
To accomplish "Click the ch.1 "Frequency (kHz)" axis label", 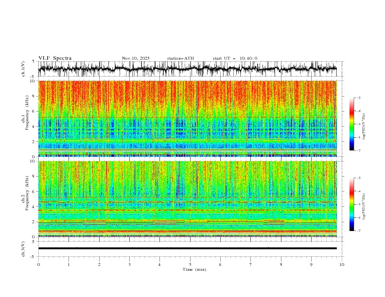I will point(27,113).
